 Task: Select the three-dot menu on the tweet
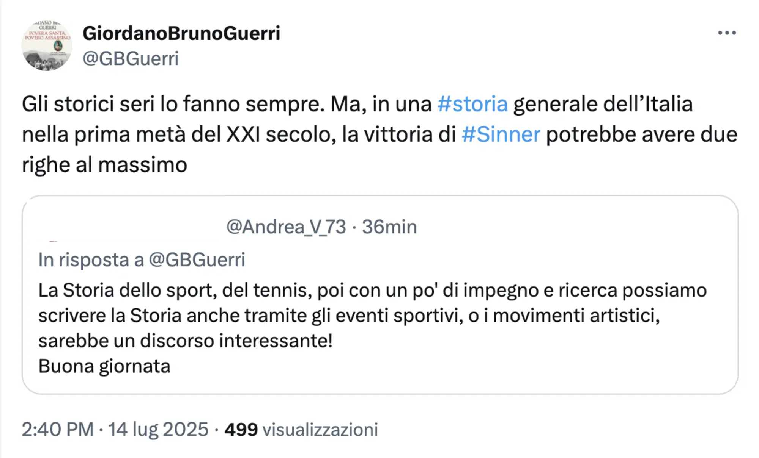(728, 33)
